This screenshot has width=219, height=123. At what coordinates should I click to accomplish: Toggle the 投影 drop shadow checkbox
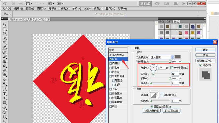[111, 59]
